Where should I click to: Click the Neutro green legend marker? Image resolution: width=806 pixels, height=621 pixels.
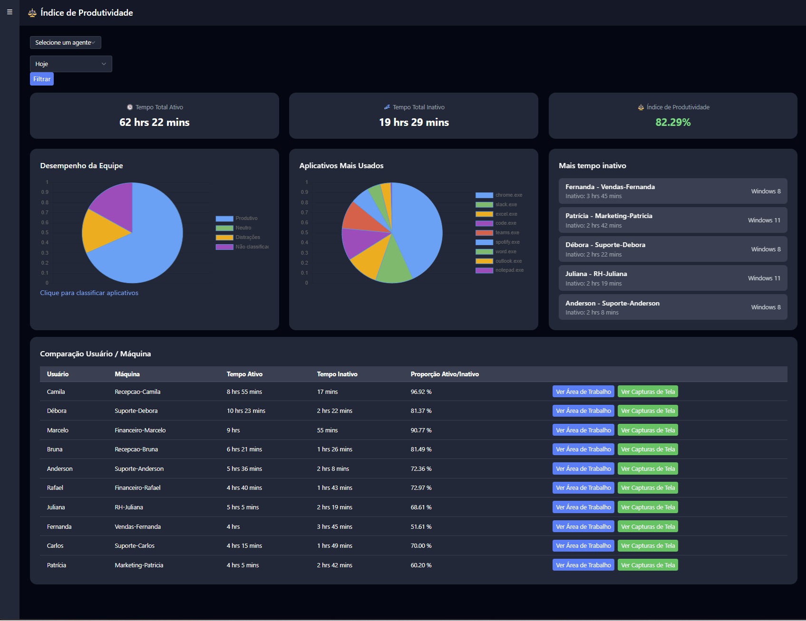tap(224, 228)
